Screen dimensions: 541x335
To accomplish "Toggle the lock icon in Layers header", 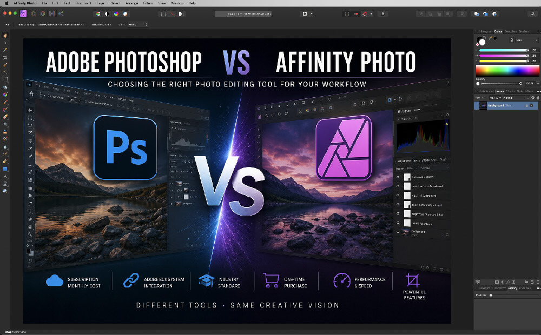I will pos(538,98).
